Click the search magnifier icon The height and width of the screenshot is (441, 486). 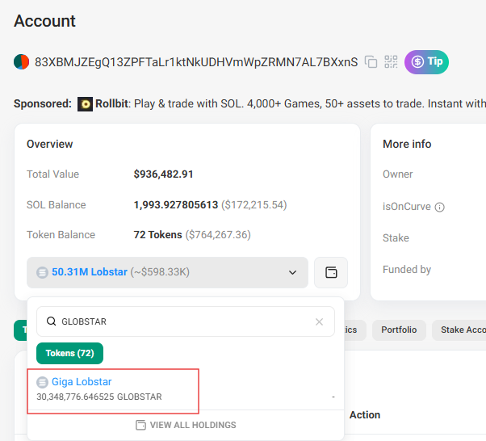click(51, 321)
